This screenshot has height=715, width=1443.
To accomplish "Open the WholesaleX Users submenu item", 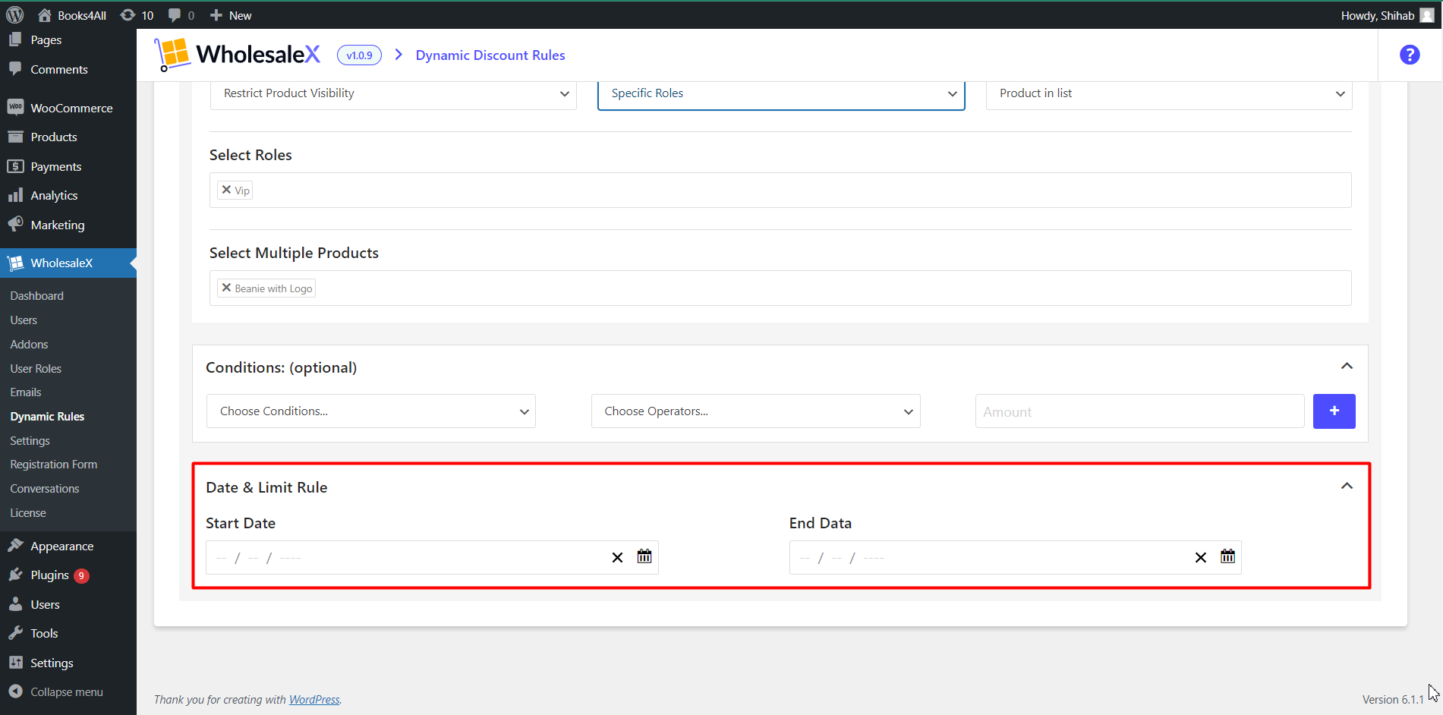I will 24,320.
